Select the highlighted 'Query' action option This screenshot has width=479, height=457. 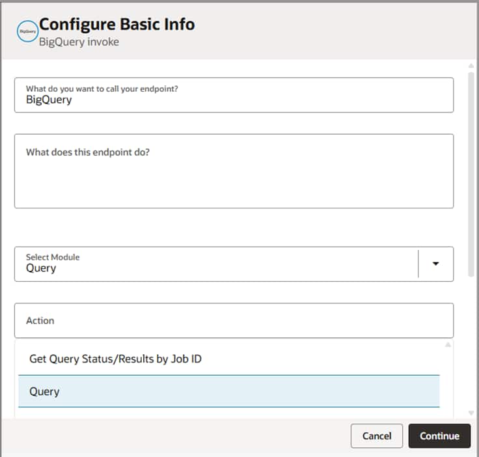click(228, 391)
